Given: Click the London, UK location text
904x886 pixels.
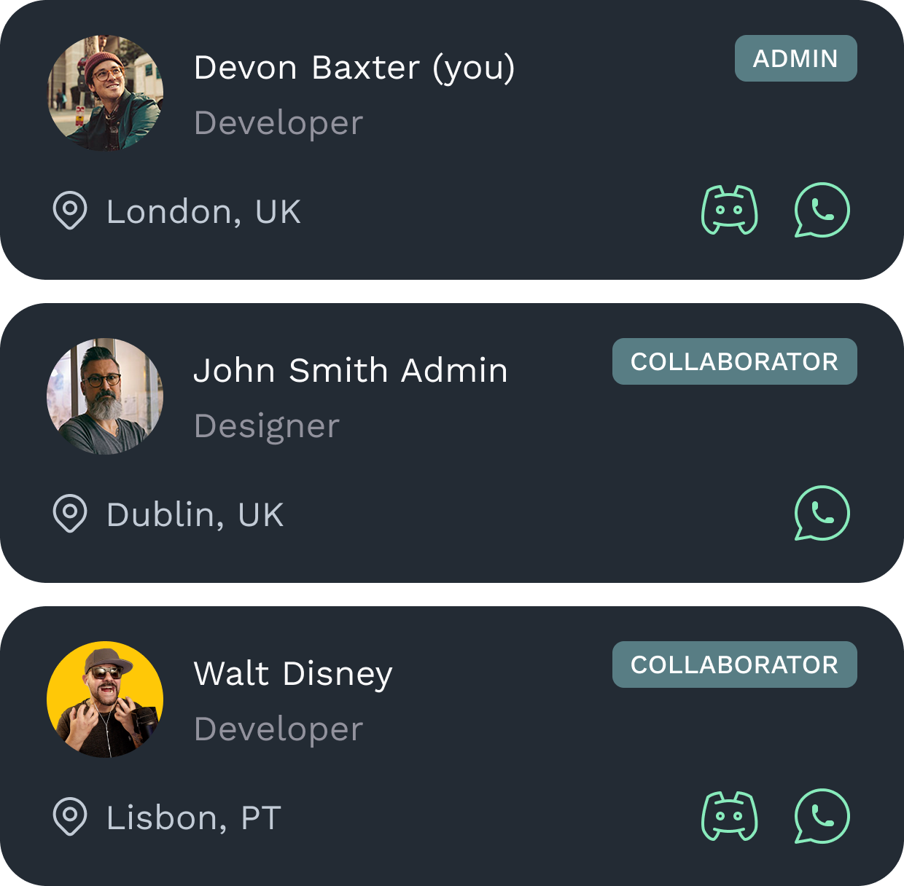Looking at the screenshot, I should tap(203, 212).
